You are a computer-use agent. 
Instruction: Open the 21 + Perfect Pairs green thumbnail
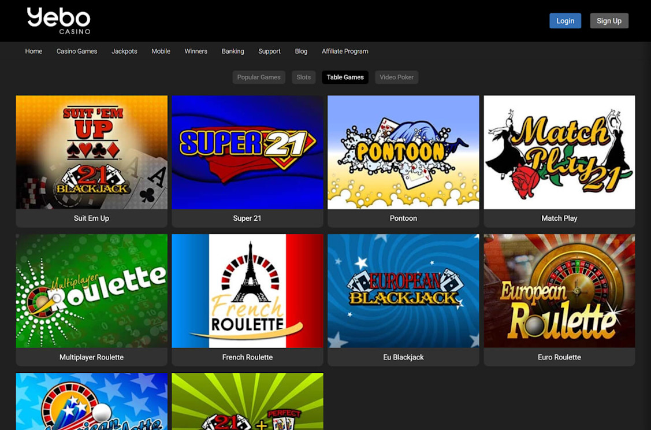point(247,401)
